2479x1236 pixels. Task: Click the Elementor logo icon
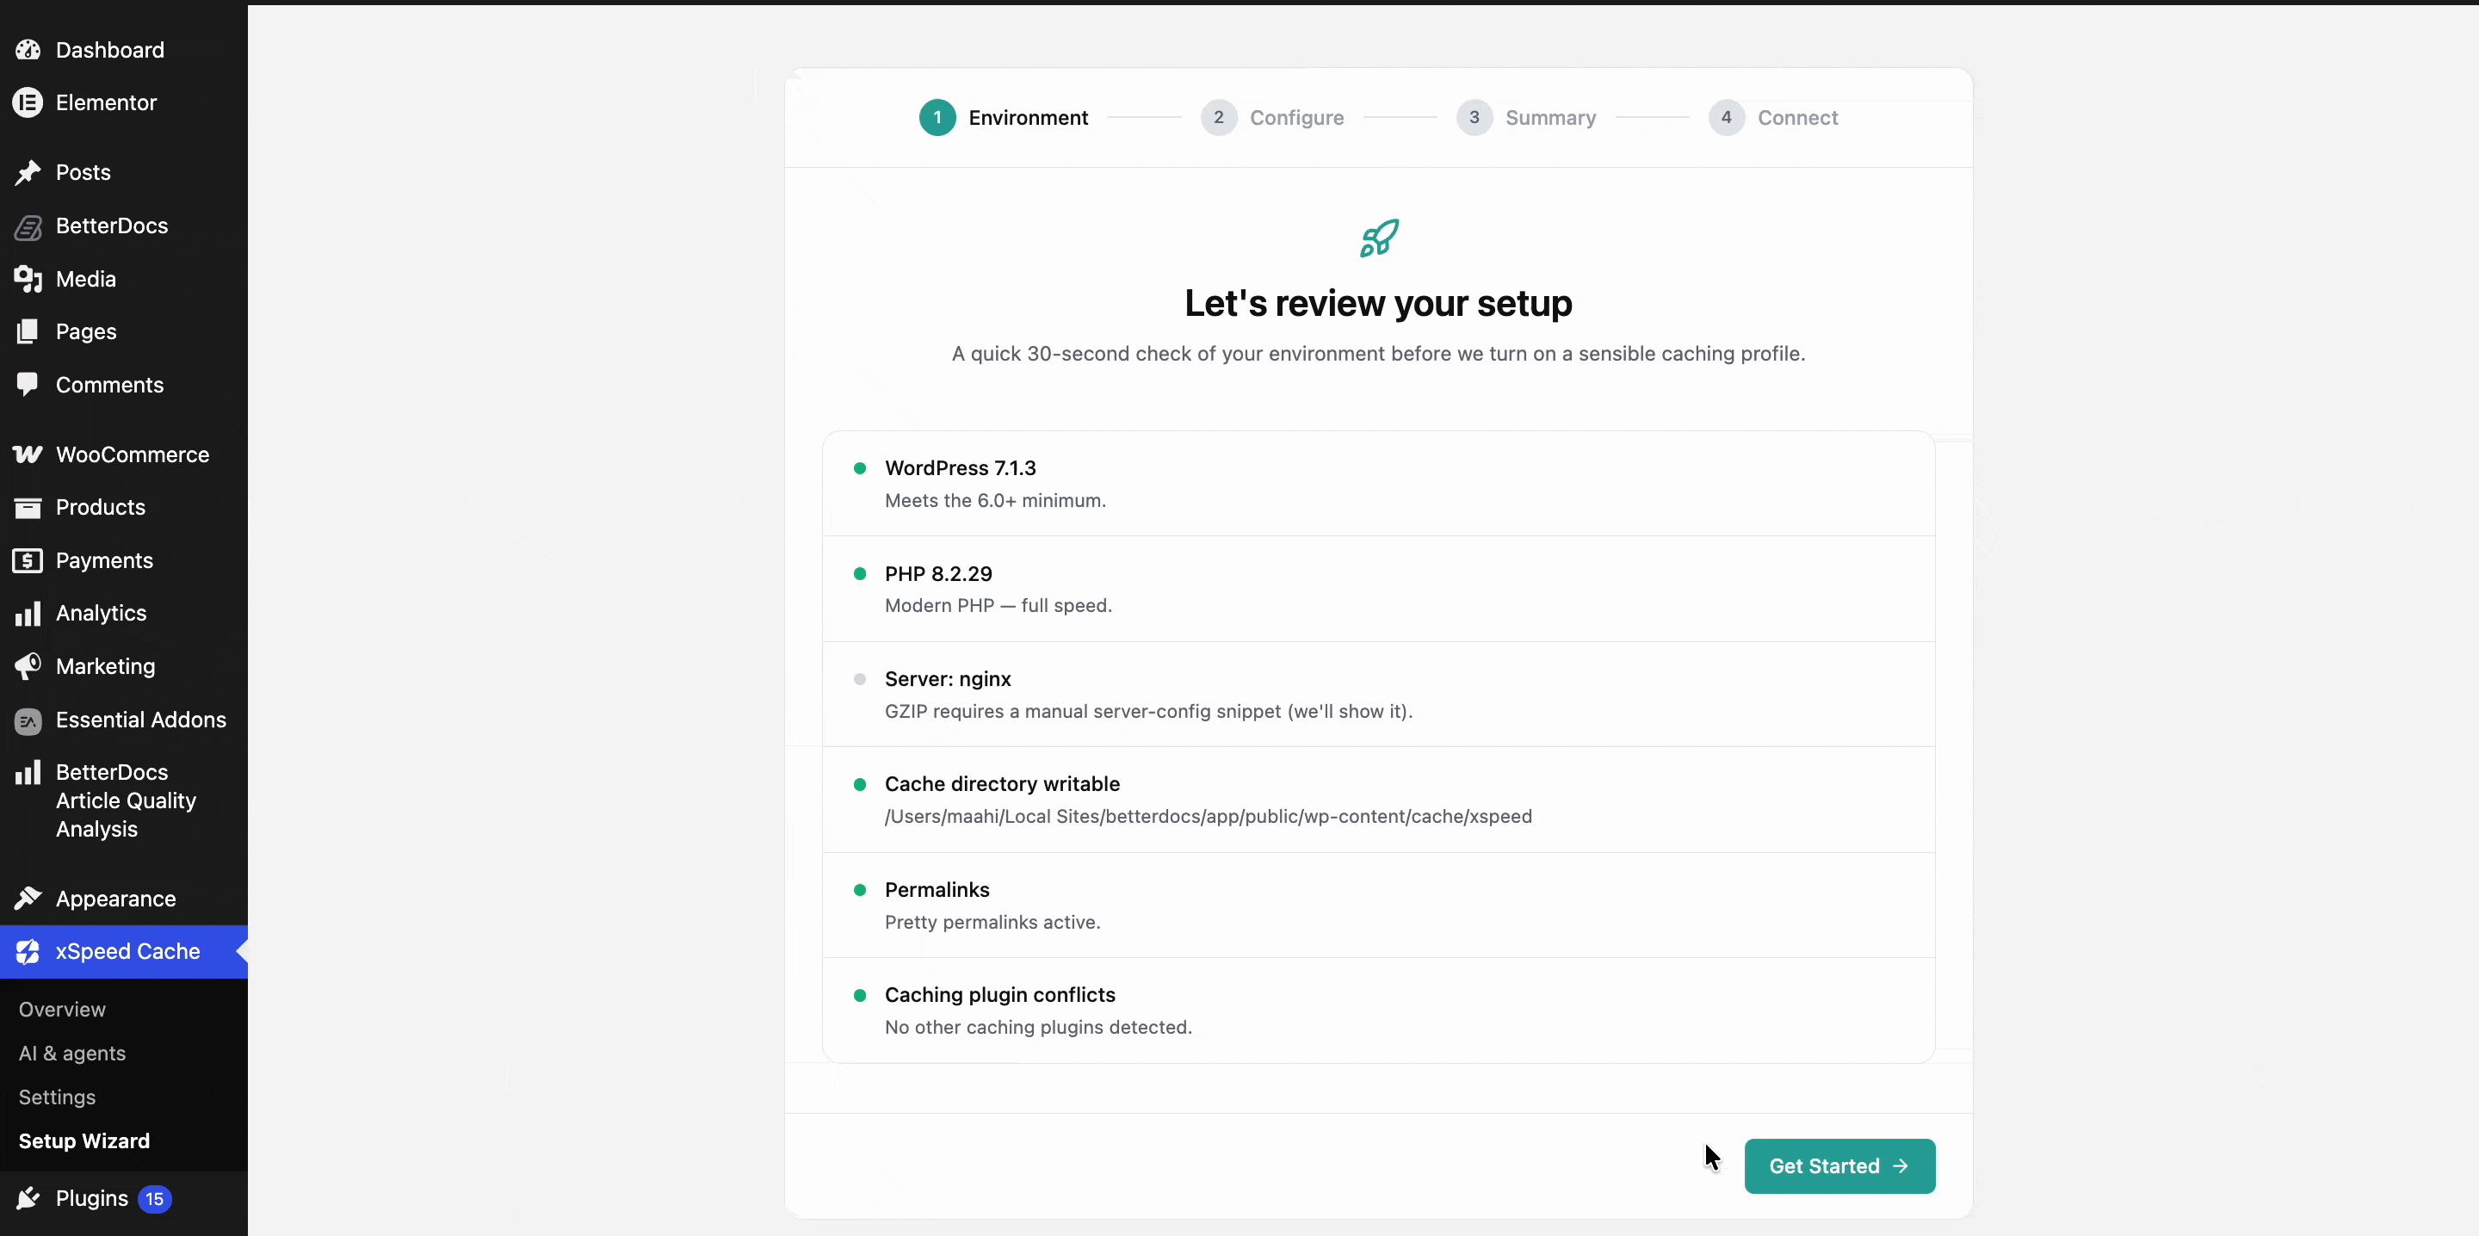point(28,103)
